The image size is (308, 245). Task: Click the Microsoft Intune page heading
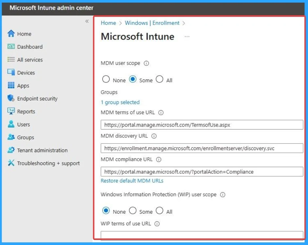point(137,37)
